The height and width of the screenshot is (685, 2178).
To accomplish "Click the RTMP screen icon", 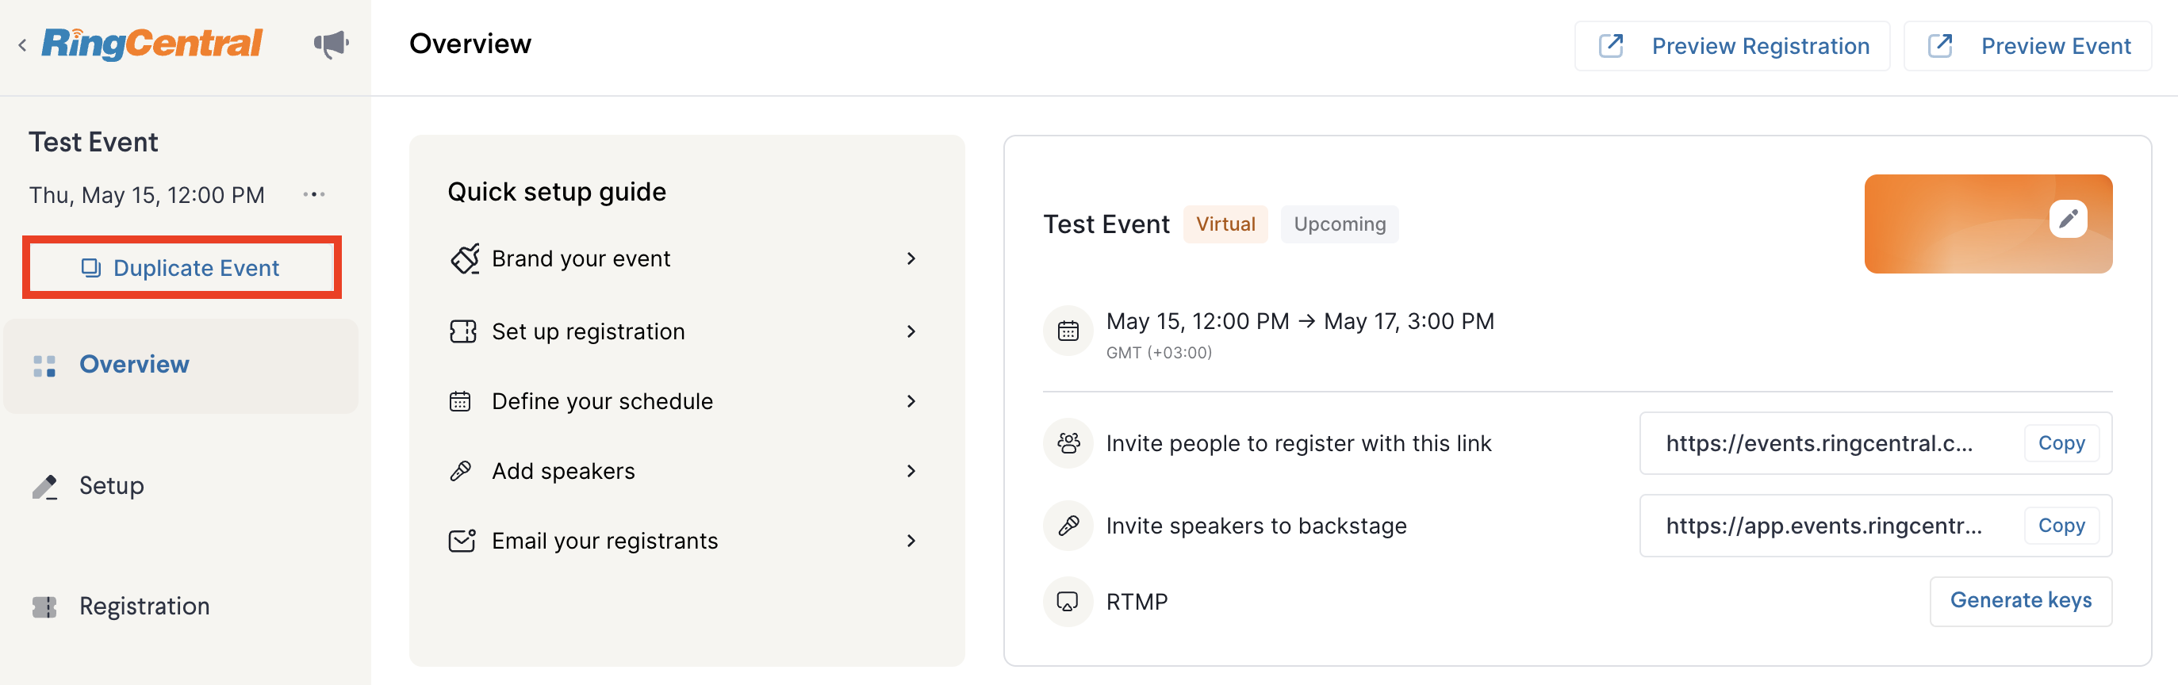I will [1068, 602].
